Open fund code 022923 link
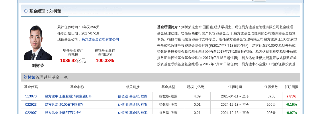Viewport: 321px width, 114px height. coord(31,105)
